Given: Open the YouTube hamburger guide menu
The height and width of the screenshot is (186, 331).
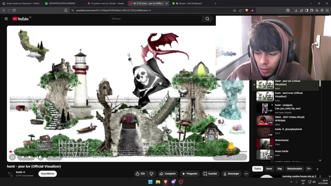Looking at the screenshot, I should (6, 19).
